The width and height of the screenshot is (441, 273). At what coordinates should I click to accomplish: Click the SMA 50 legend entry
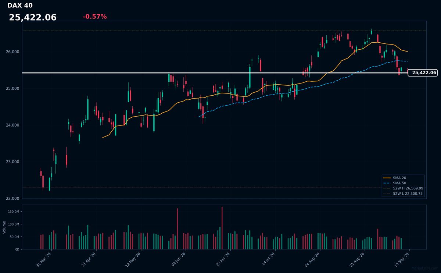click(399, 183)
